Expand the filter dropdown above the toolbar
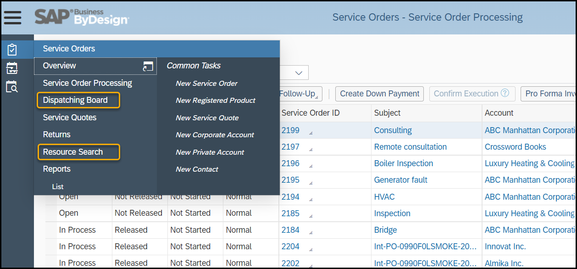Image resolution: width=577 pixels, height=269 pixels. pyautogui.click(x=300, y=72)
